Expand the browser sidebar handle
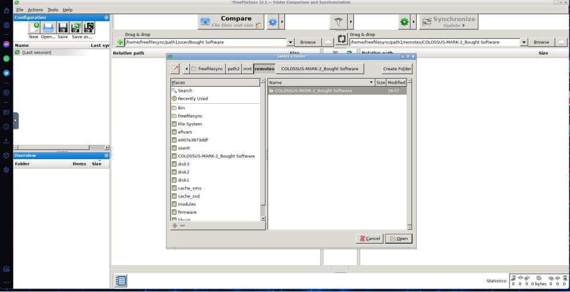Screen dimensions: 570x292 tap(15, 121)
